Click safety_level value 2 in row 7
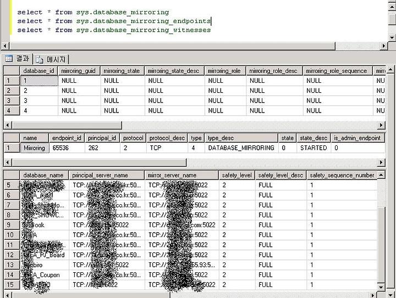 (237, 205)
